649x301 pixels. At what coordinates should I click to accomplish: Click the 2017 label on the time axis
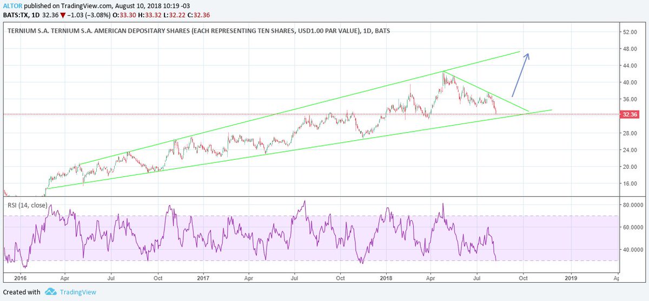click(x=203, y=277)
